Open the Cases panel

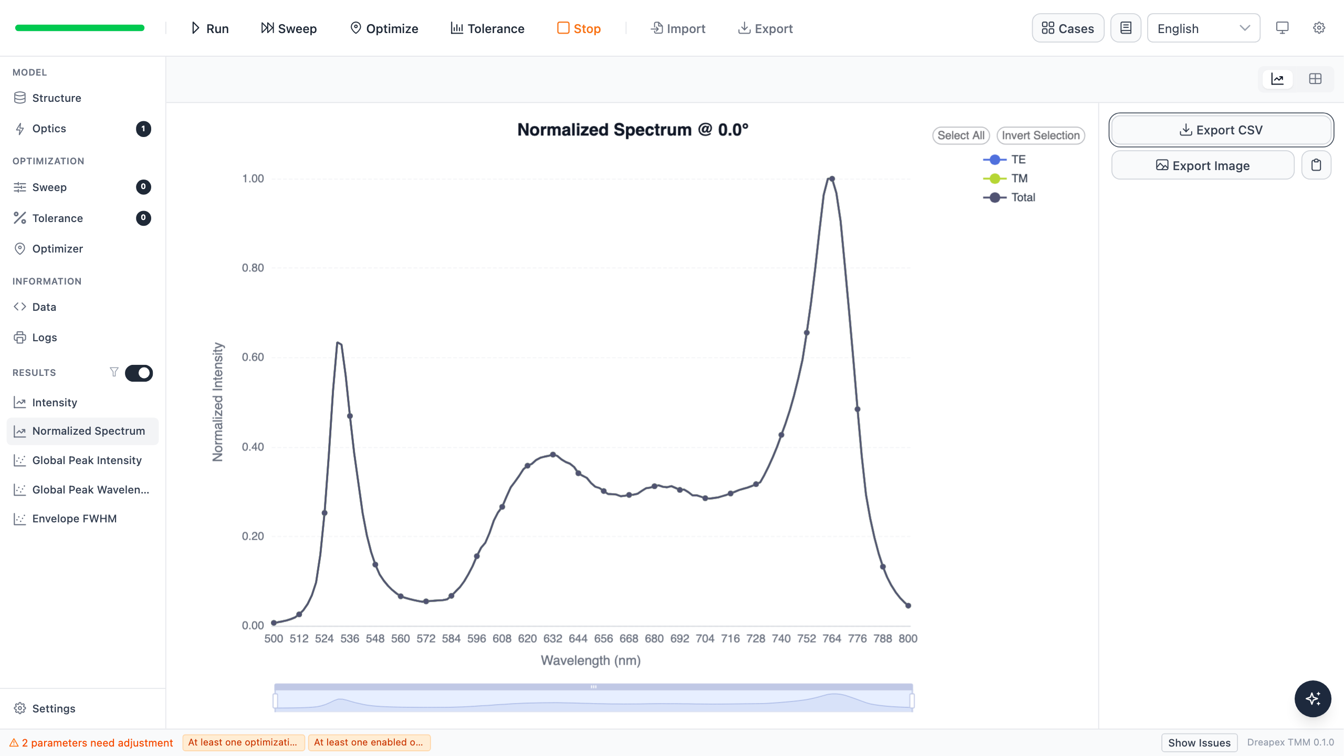(1068, 28)
